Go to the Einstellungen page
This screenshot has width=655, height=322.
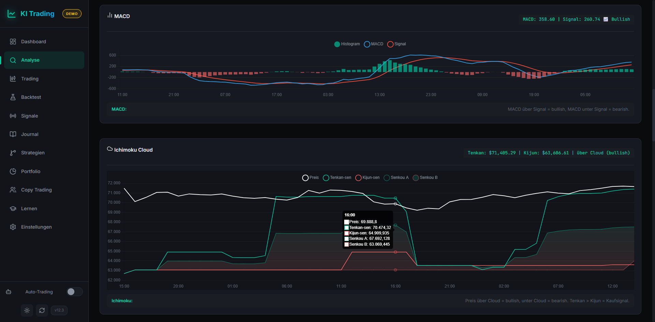[36, 227]
